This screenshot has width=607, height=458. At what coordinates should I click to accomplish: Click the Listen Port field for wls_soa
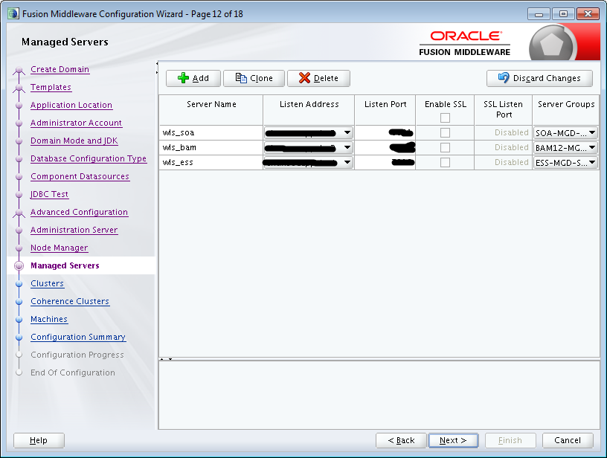385,132
